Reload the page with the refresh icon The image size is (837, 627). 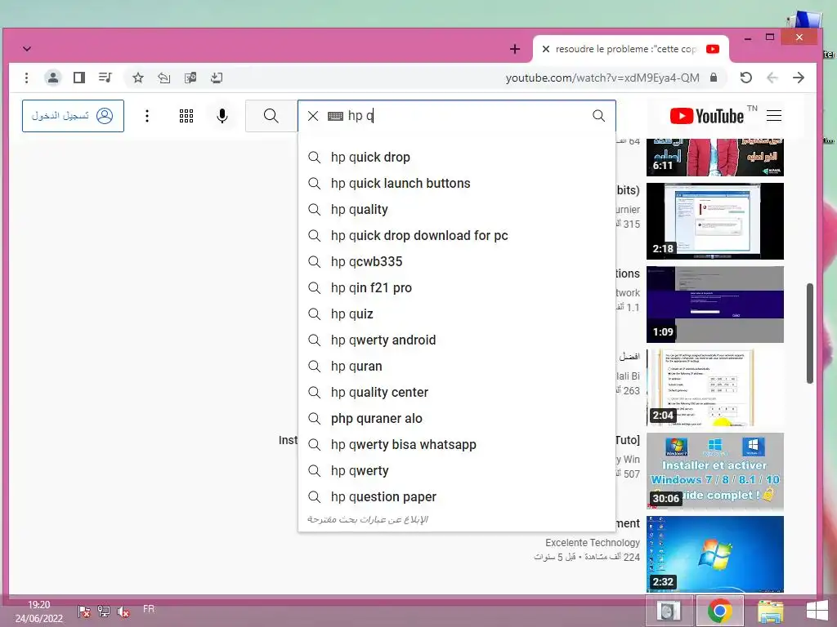pyautogui.click(x=746, y=78)
